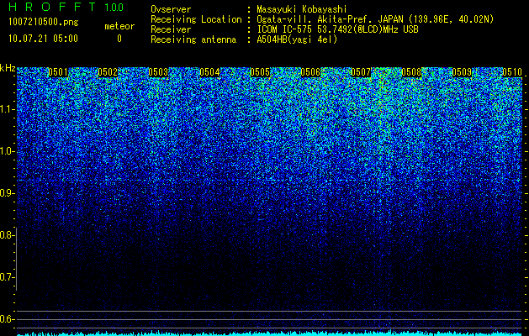
Task: Click the Ovserver label
Action: 171,9
